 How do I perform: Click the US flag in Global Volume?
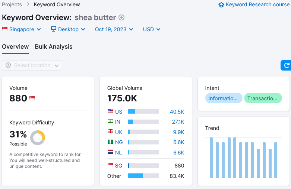(110, 111)
